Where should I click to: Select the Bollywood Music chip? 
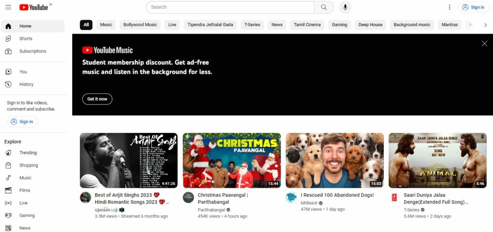point(140,25)
